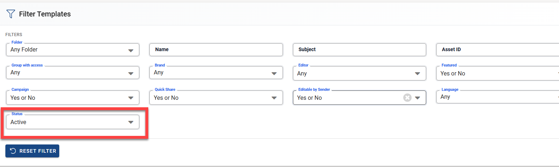Open the Brand dropdown
This screenshot has height=167, width=559.
click(274, 74)
